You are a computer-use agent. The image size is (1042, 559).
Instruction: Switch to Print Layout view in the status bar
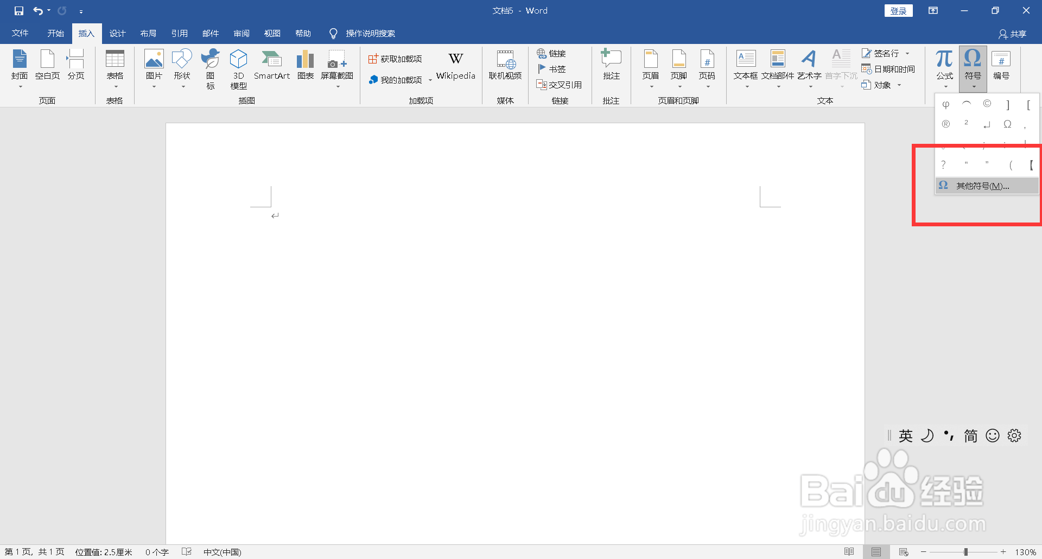876,552
